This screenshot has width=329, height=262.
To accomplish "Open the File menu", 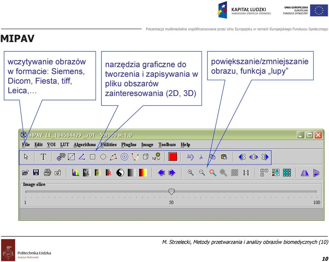I will pyautogui.click(x=26, y=145).
